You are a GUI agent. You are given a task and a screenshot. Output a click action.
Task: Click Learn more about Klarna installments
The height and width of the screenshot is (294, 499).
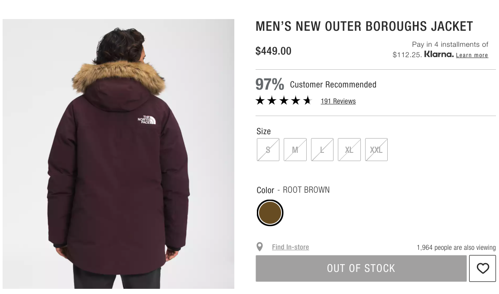pos(472,55)
